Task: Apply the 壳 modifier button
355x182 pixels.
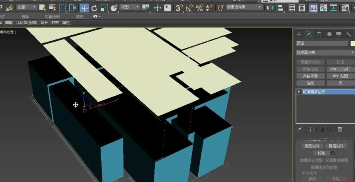Action: pos(340,83)
